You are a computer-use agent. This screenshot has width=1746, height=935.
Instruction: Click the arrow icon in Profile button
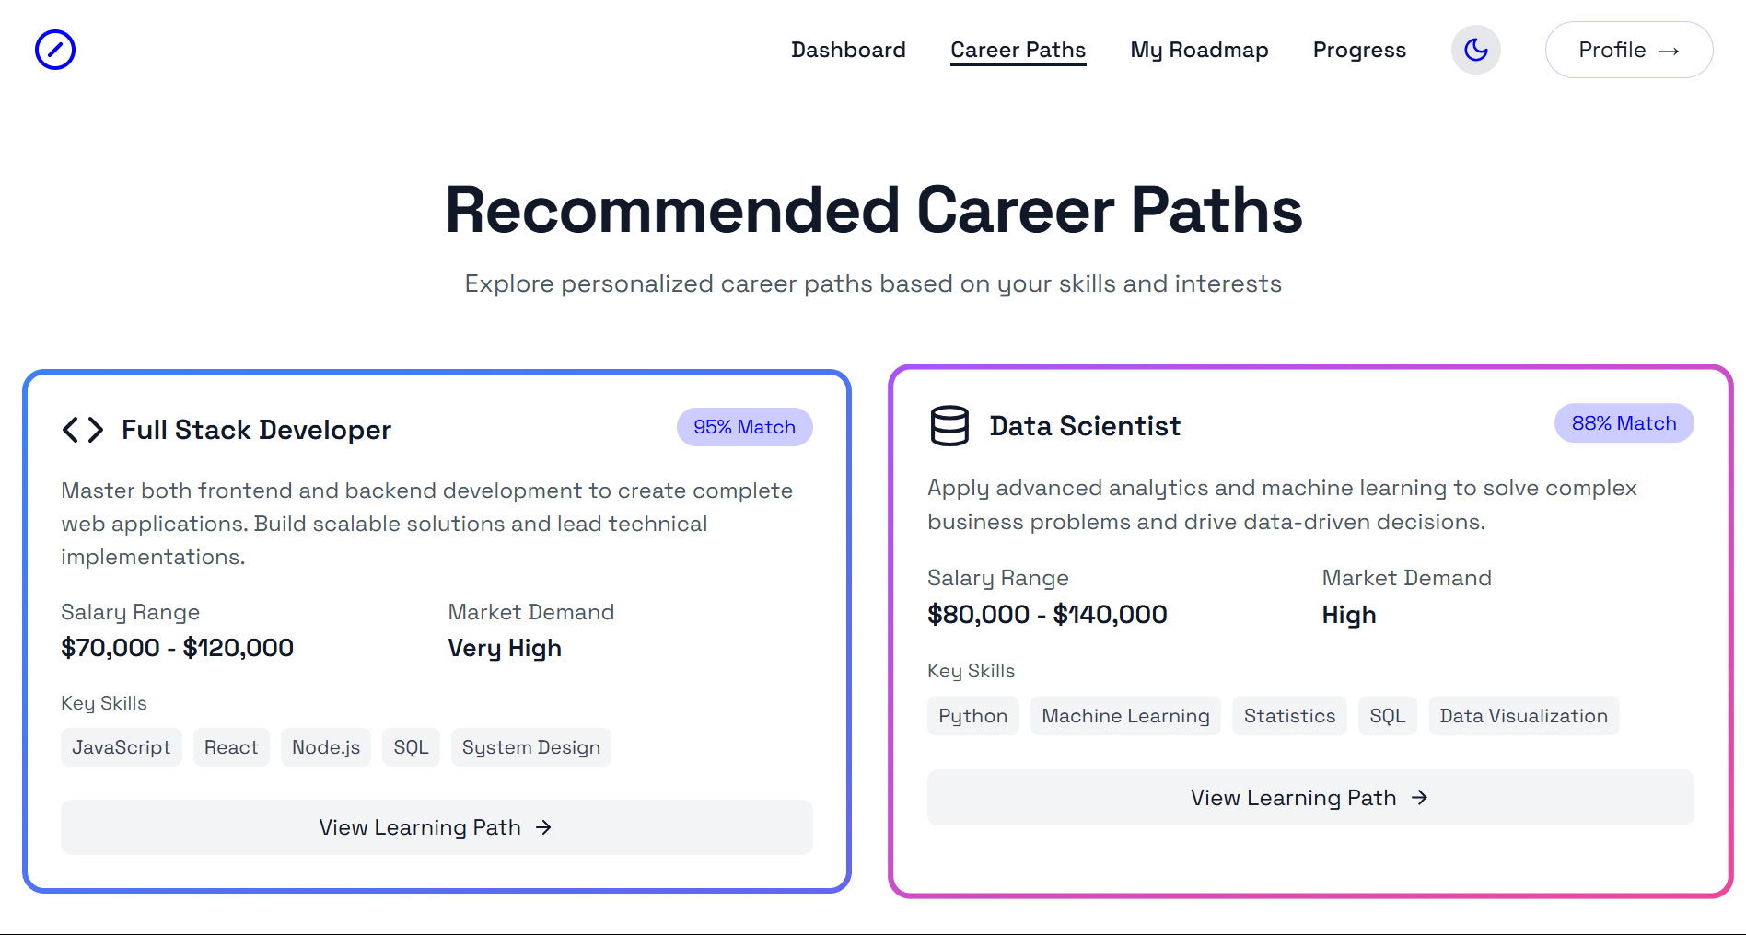(1669, 51)
